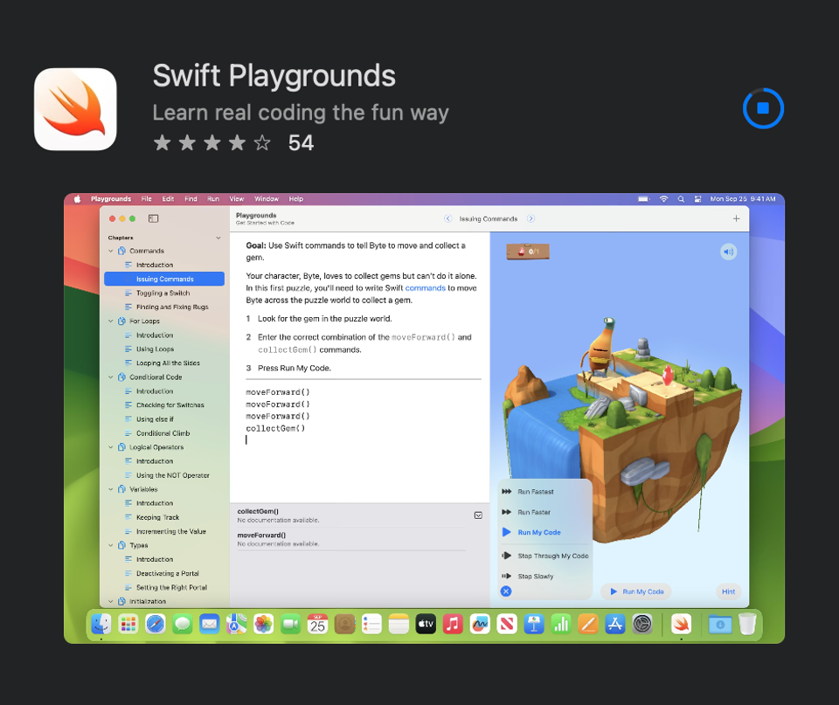Open Music from the Dock

(453, 624)
